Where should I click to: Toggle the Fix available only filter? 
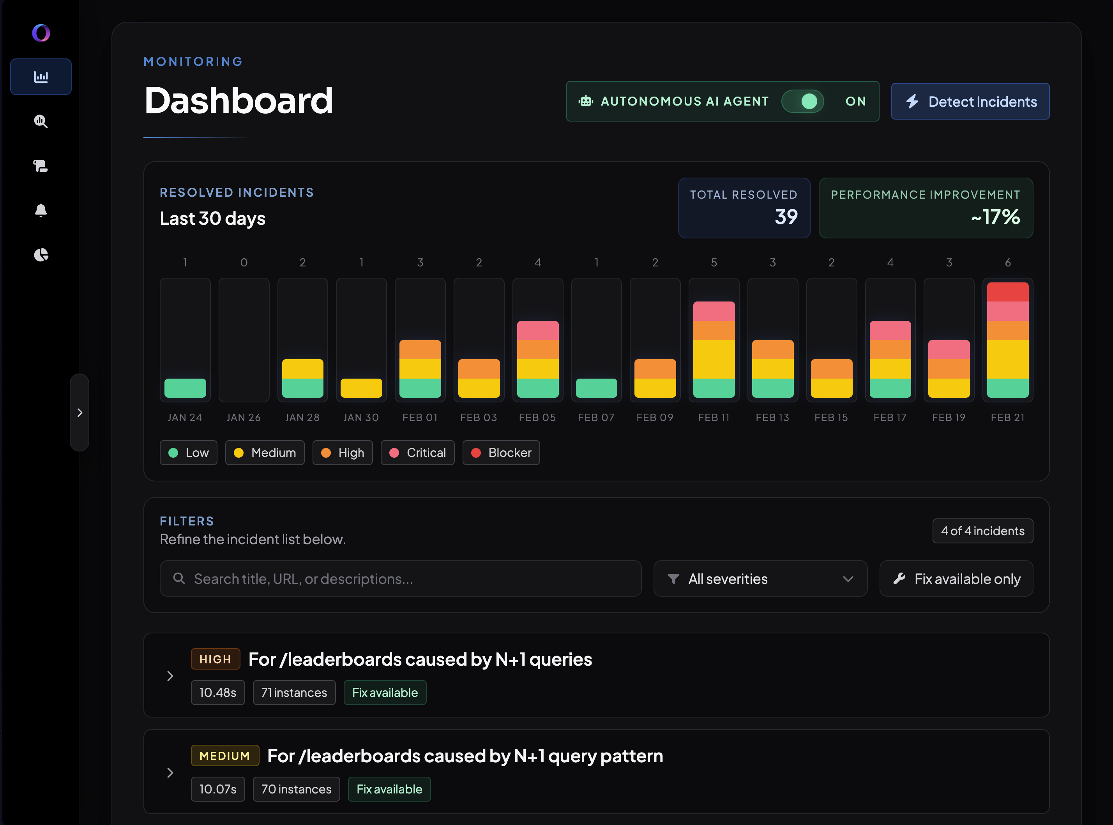[x=956, y=578]
